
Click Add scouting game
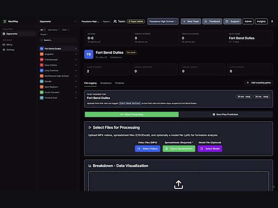click(x=259, y=82)
